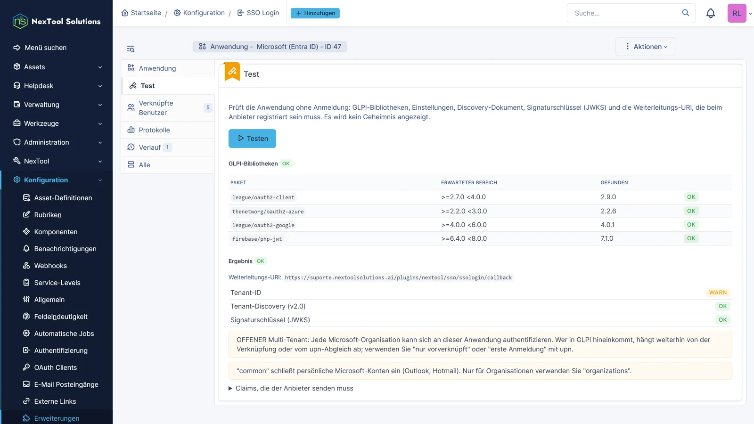The height and width of the screenshot is (424, 754).
Task: Click the orange Test header badge icon
Action: pyautogui.click(x=232, y=72)
